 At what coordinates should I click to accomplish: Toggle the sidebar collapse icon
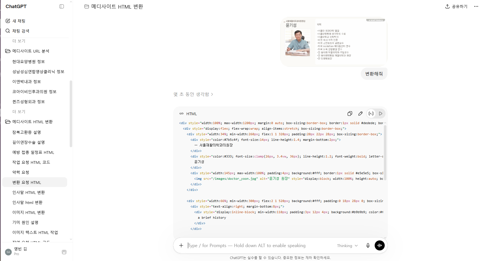tap(62, 6)
